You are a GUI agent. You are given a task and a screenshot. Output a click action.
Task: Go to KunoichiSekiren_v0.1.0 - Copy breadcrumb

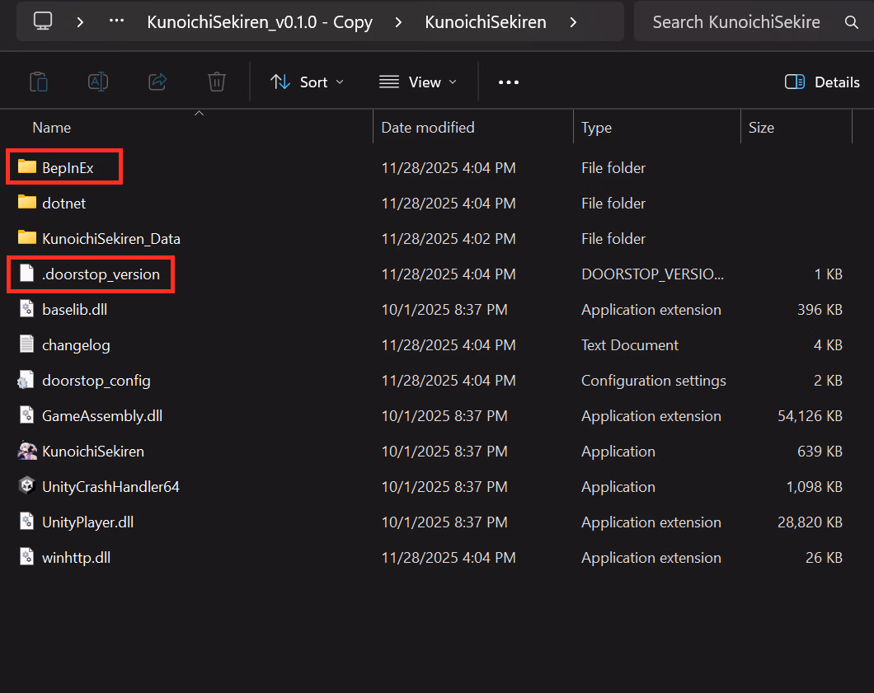click(260, 22)
